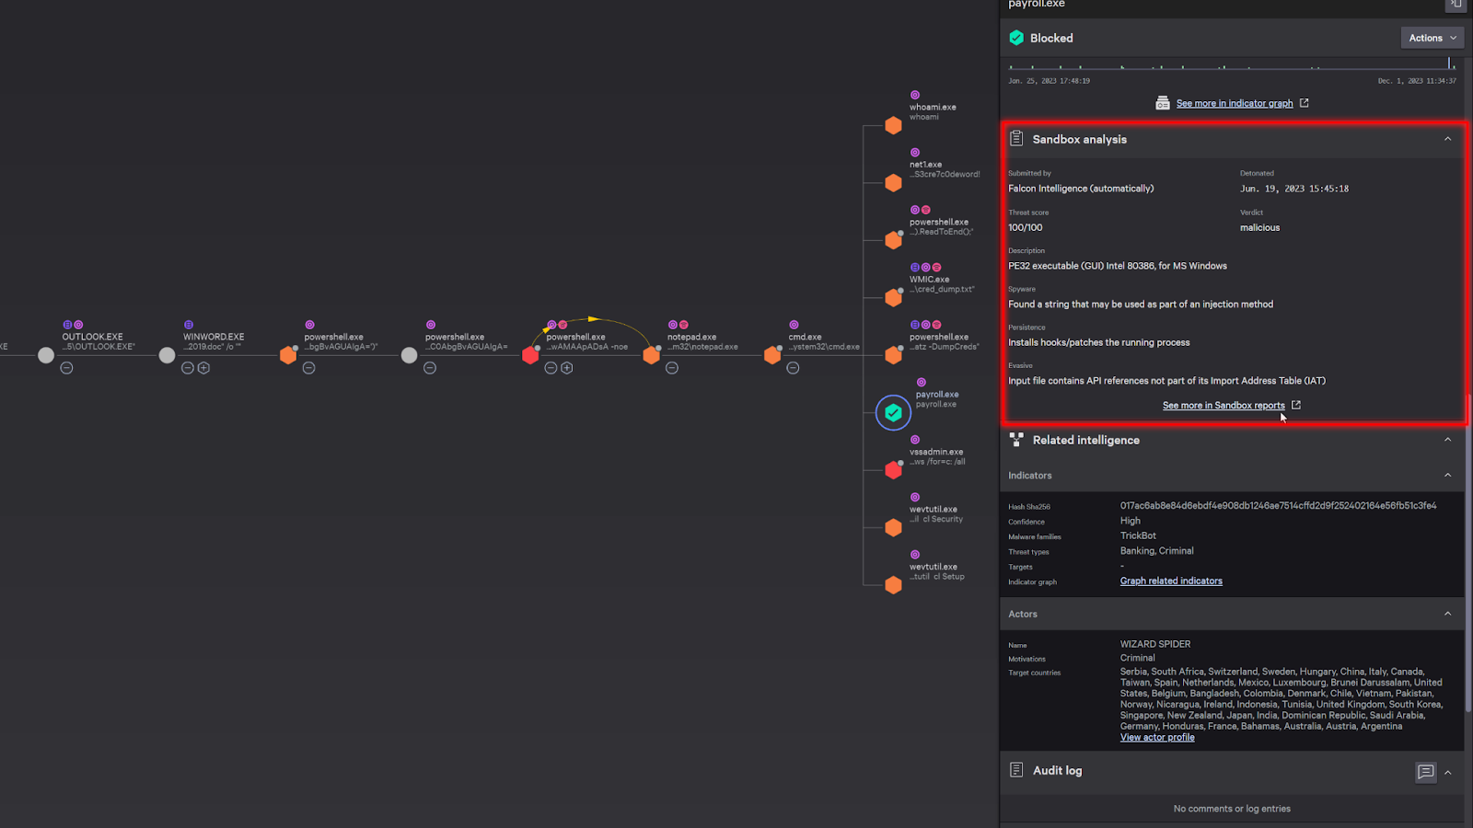This screenshot has height=828, width=1473.
Task: Collapse the WINWORD.EXE node with minus
Action: pyautogui.click(x=188, y=368)
